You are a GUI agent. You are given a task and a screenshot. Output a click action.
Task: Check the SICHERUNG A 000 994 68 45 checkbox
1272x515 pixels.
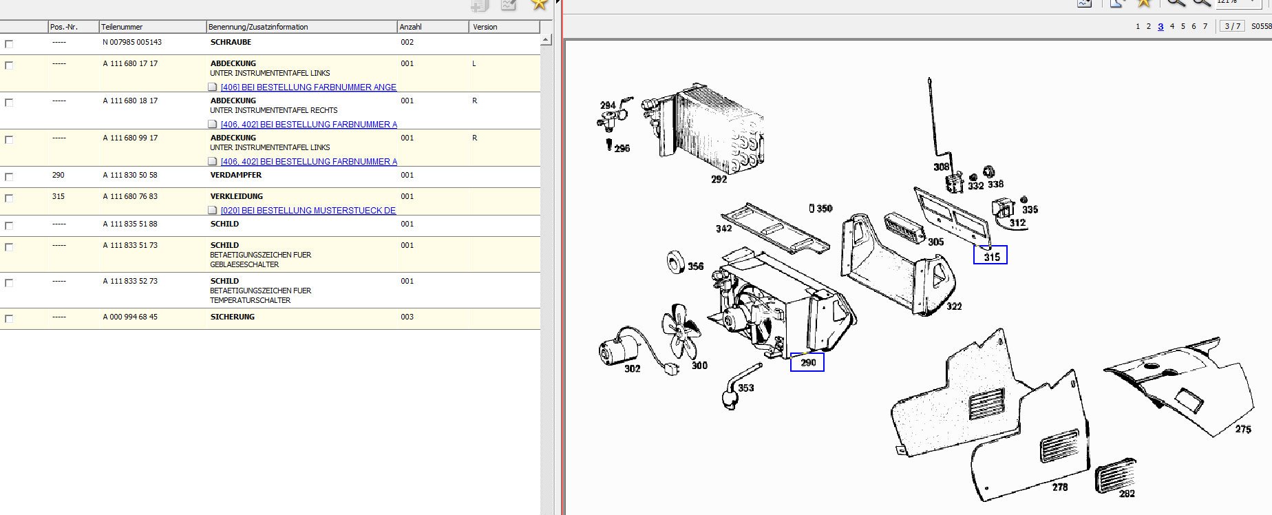click(9, 319)
